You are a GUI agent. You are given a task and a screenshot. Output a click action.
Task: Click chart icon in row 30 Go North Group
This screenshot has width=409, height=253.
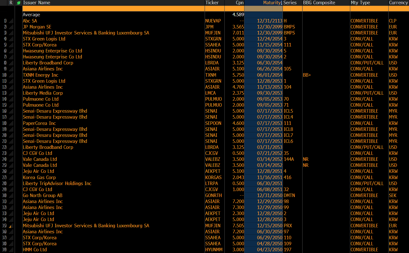click(x=11, y=196)
